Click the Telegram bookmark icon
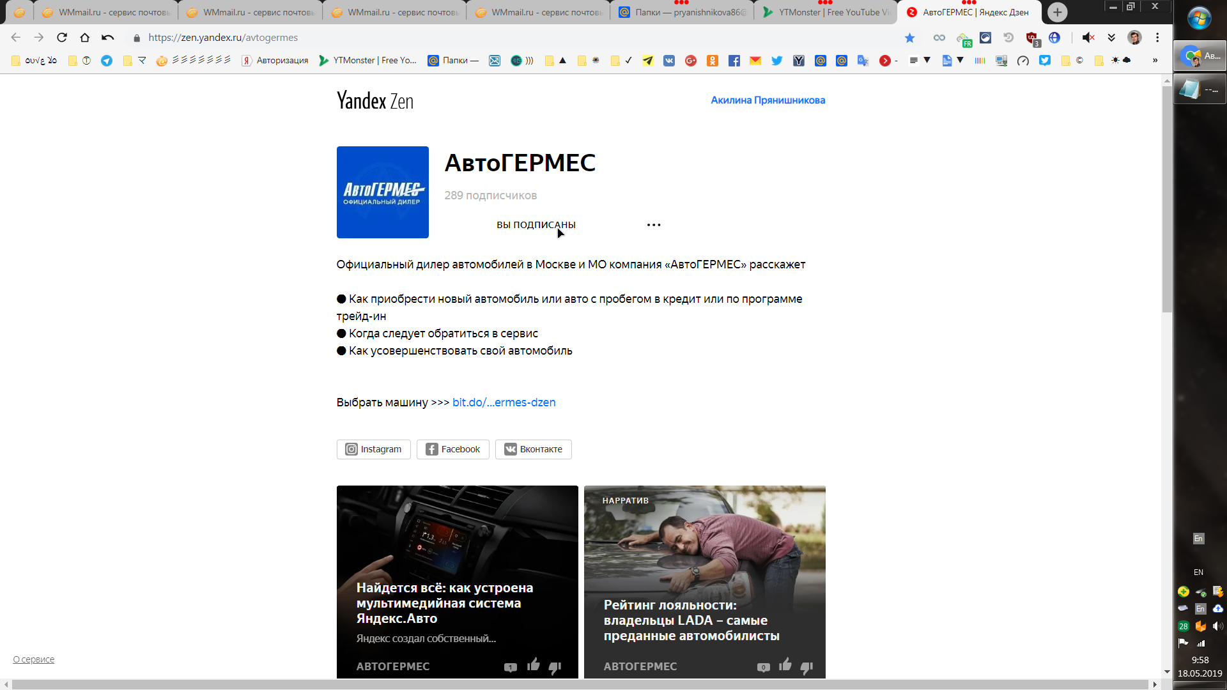Screen dimensions: 1227x690 click(x=107, y=61)
